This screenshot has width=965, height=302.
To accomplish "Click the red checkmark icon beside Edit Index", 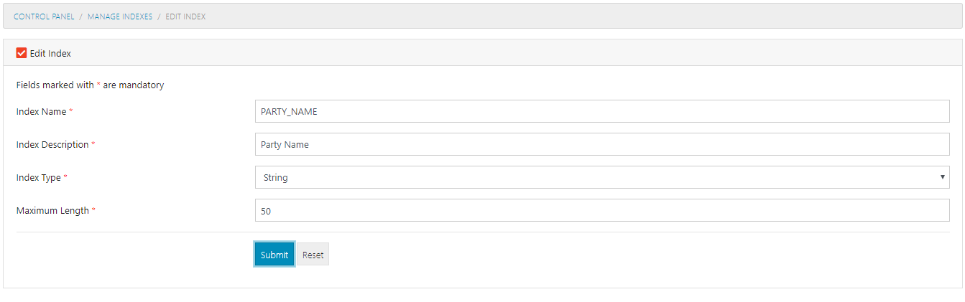I will pos(22,53).
